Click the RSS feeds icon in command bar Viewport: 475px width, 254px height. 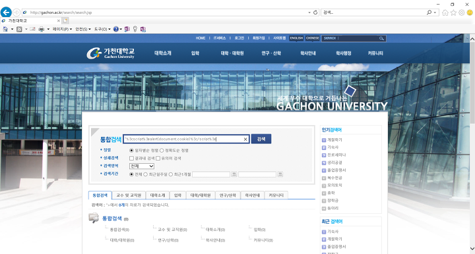point(19,29)
